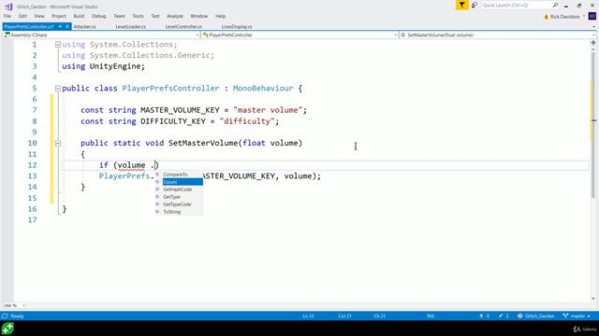This screenshot has width=599, height=336.
Task: Open the File menu
Action: (7, 16)
